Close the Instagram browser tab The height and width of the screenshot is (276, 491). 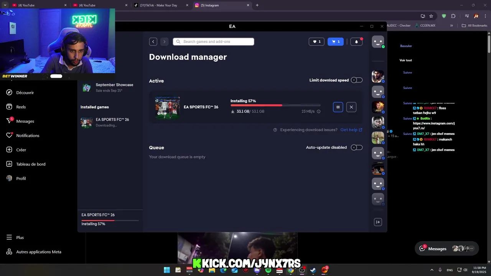[x=248, y=5]
